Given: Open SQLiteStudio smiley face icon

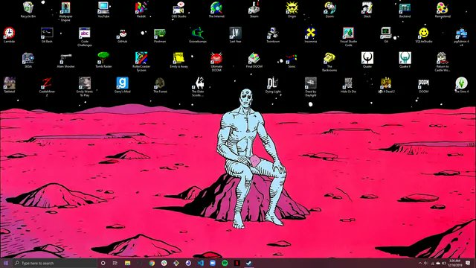Looking at the screenshot, I should pyautogui.click(x=423, y=35).
